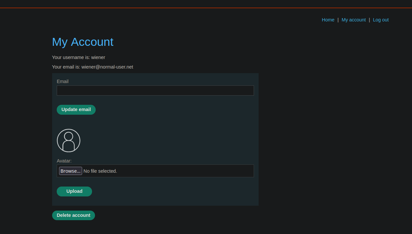Click the Browse... file chooser button

click(x=71, y=171)
